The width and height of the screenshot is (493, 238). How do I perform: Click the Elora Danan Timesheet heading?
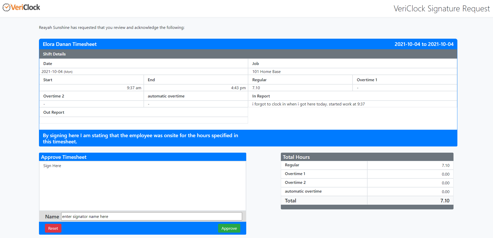point(70,44)
